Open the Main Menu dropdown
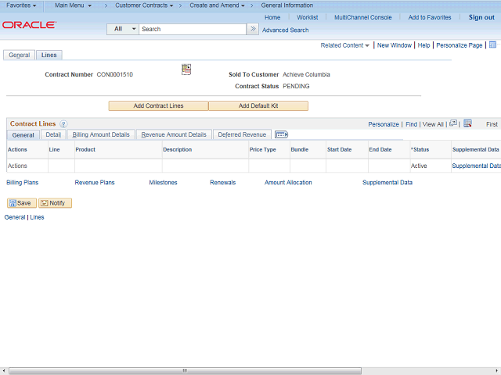 [73, 5]
